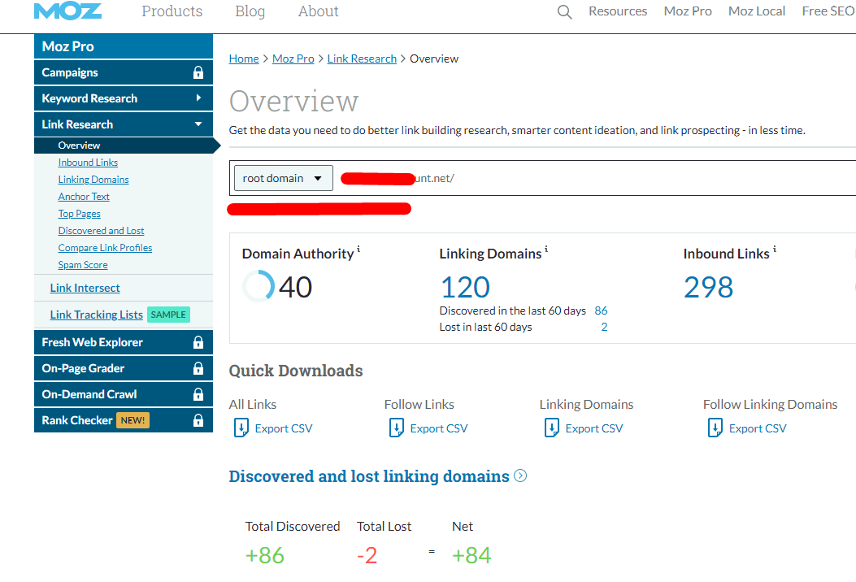This screenshot has width=856, height=582.
Task: Click the All Links export download icon
Action: (x=241, y=428)
